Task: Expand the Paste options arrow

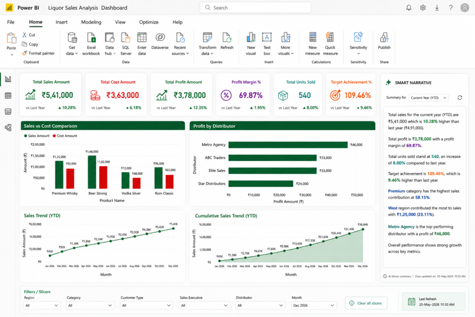Action: [12, 55]
